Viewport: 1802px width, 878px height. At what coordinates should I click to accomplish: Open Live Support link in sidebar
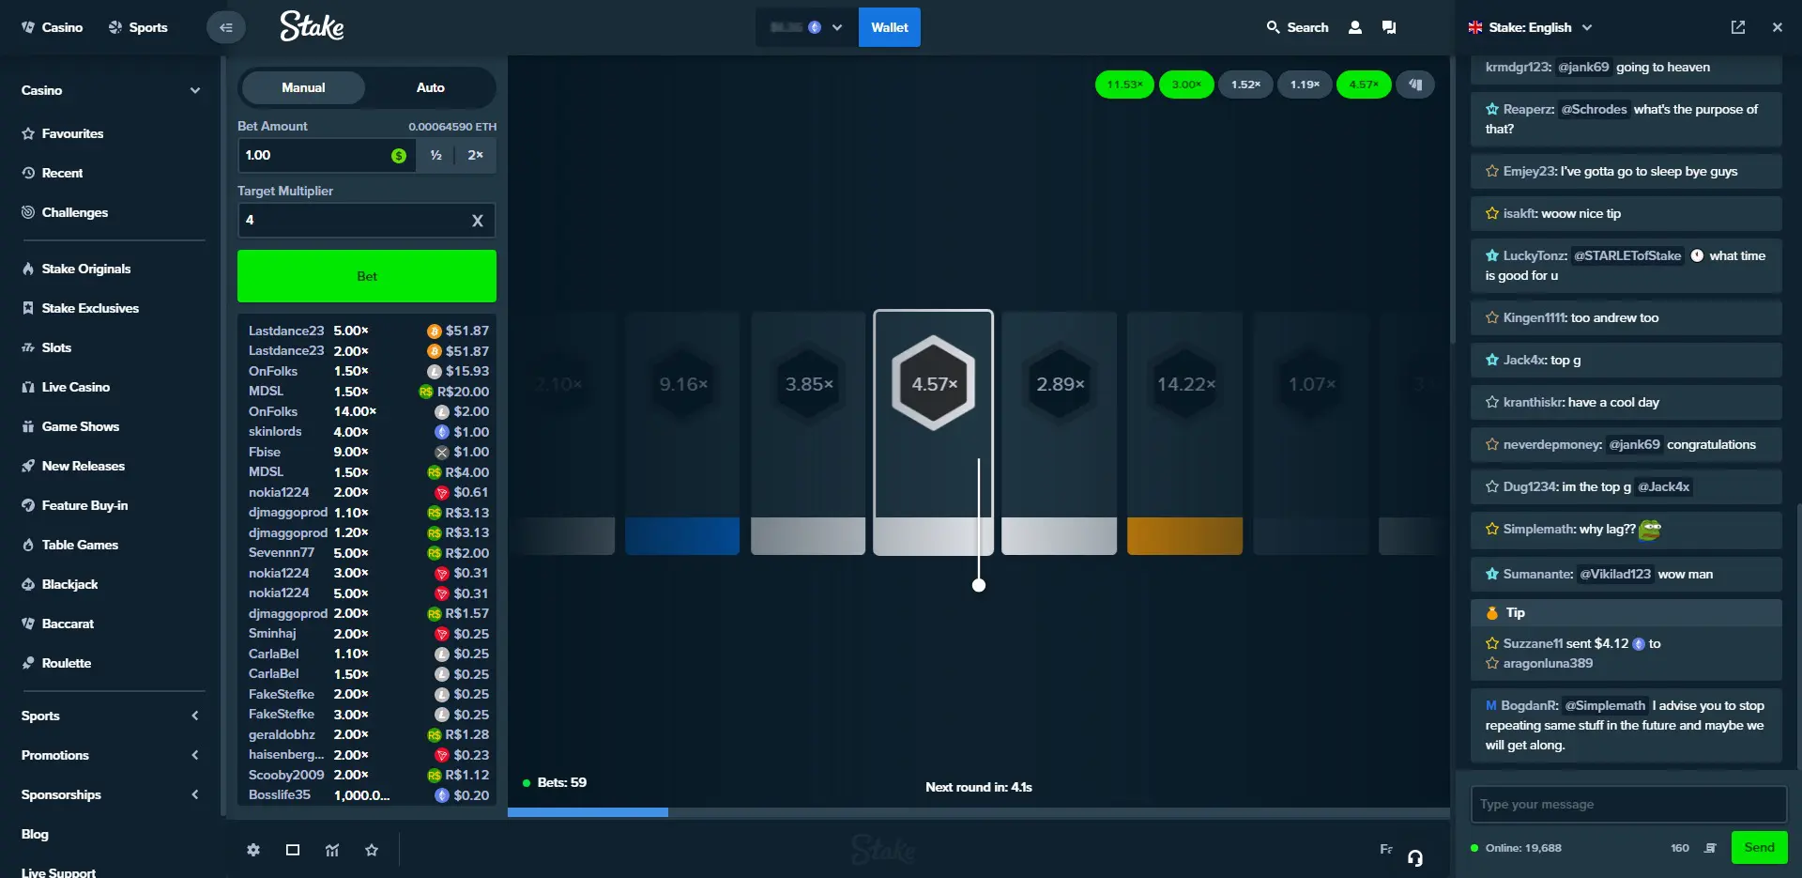58,870
